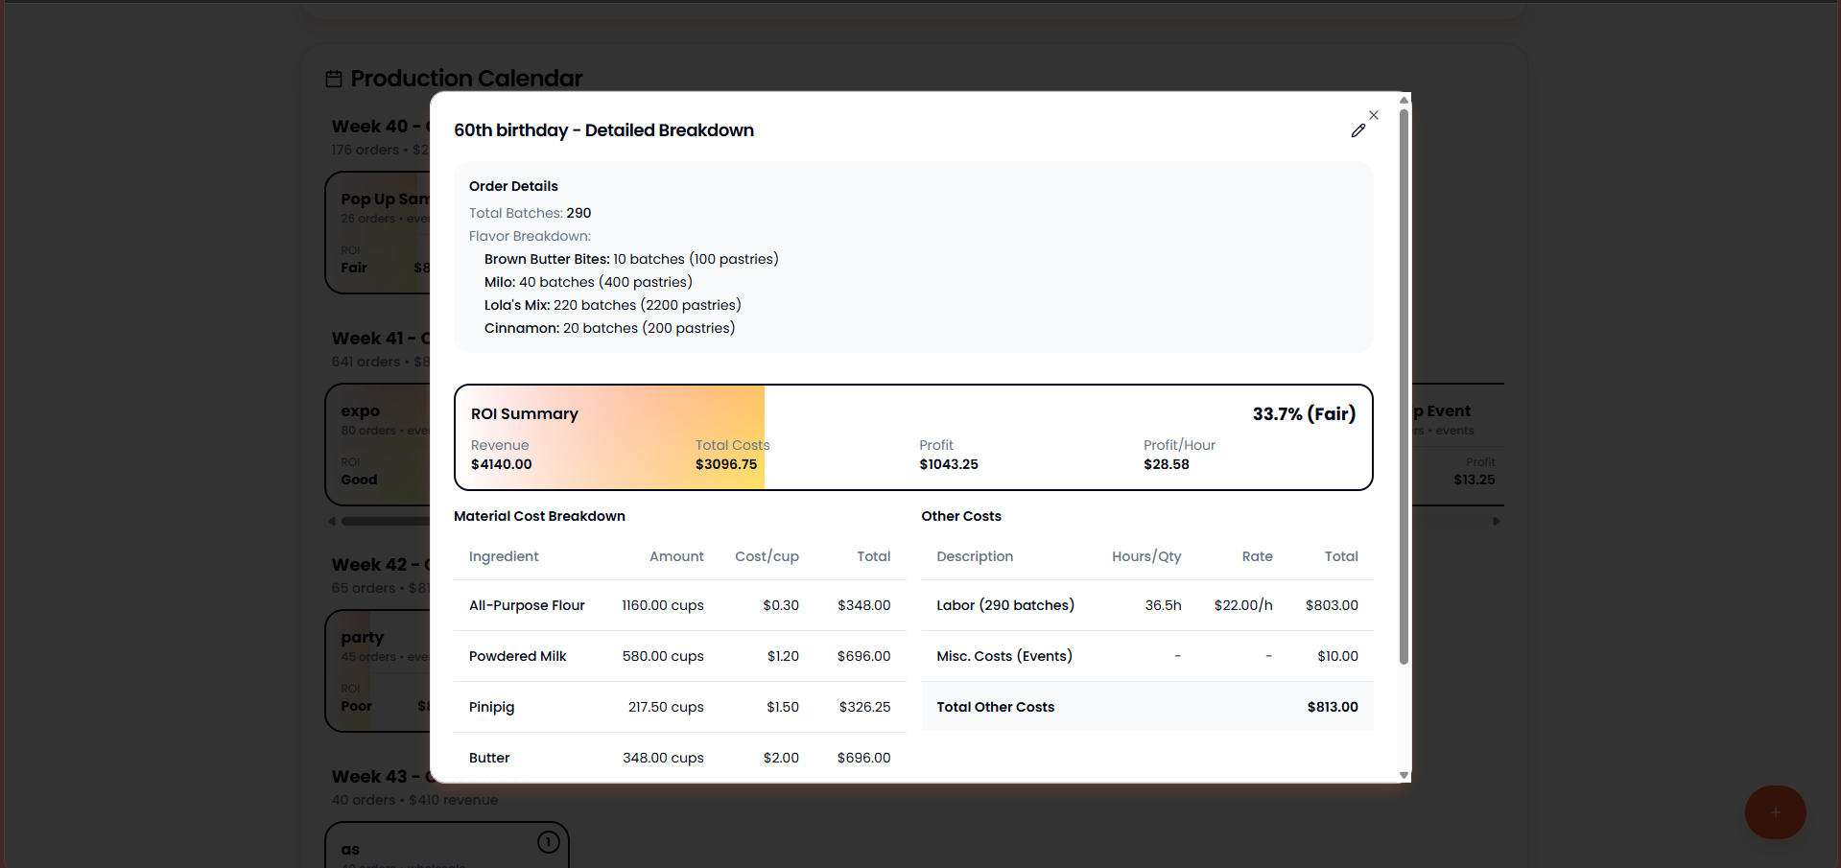This screenshot has height=868, width=1841.
Task: Click the 'ROI Summary' heading
Action: click(x=525, y=414)
